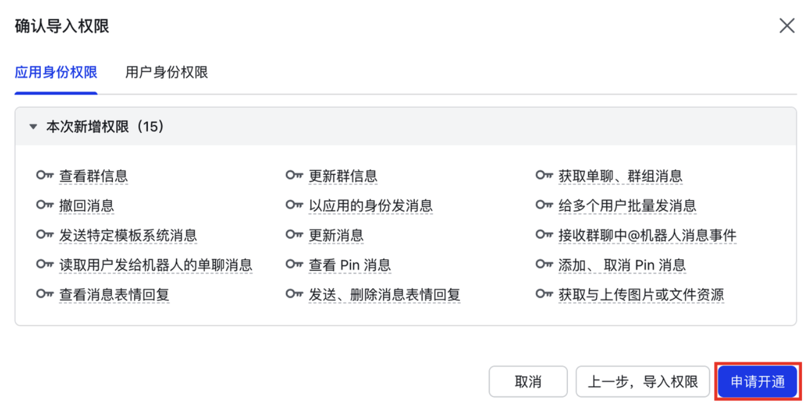Image resolution: width=806 pixels, height=408 pixels.
Task: Select the 应用身份权限 tab
Action: pyautogui.click(x=55, y=73)
